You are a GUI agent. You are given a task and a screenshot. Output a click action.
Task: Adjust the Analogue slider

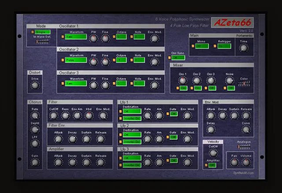point(244,147)
